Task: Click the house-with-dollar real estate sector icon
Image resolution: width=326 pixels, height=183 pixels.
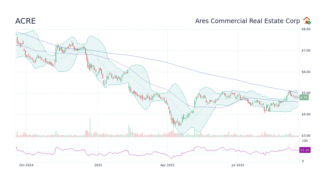Action: pos(307,20)
